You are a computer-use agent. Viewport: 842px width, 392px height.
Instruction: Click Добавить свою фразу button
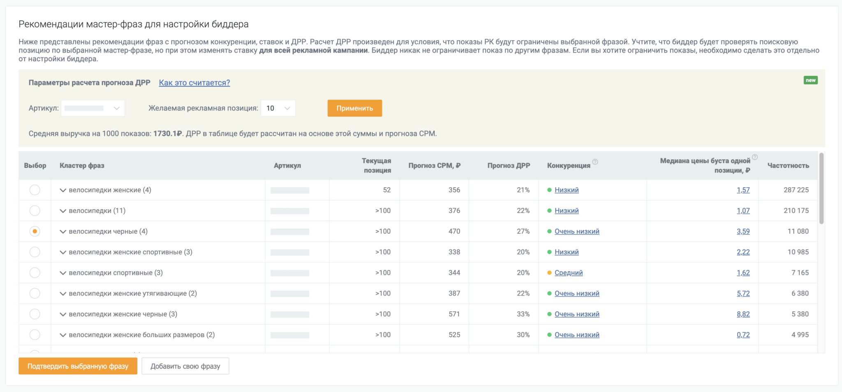[x=185, y=366]
